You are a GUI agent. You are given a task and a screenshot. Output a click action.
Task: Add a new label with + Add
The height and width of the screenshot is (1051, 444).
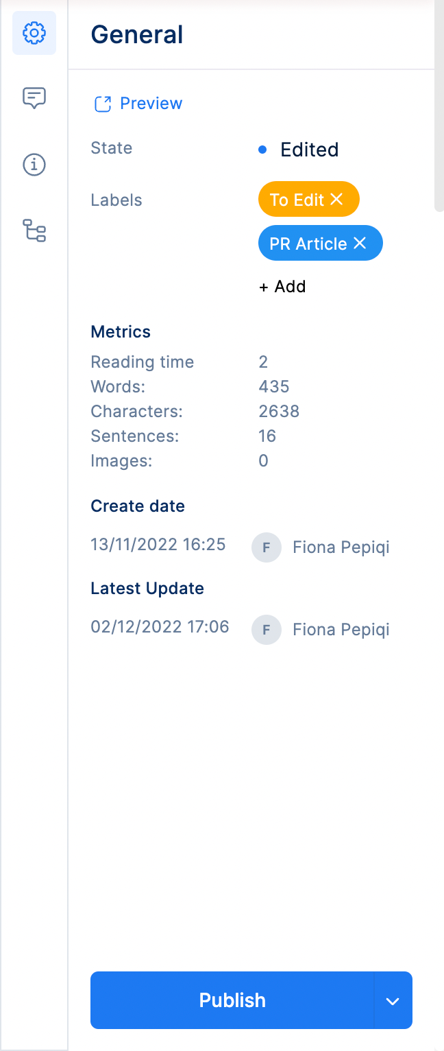click(x=282, y=287)
